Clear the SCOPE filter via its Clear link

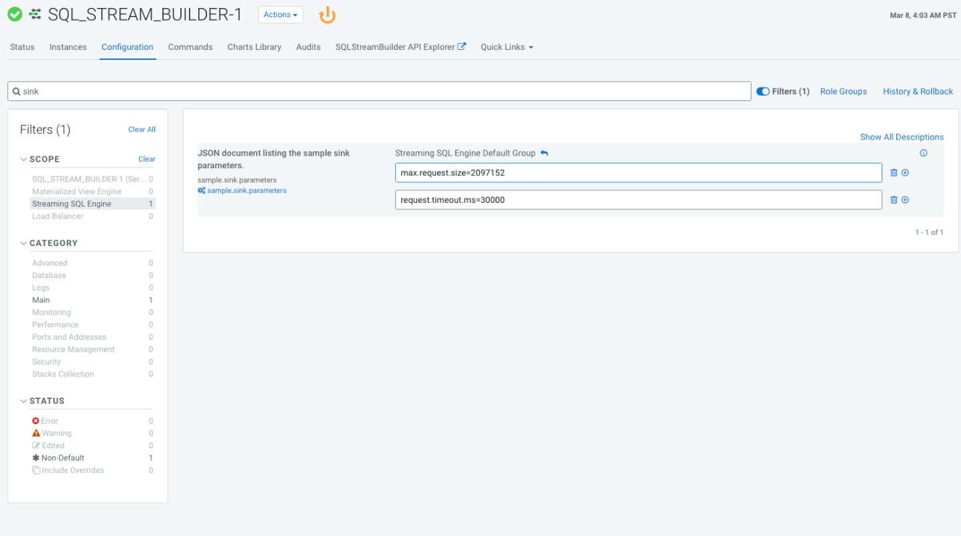(x=147, y=159)
